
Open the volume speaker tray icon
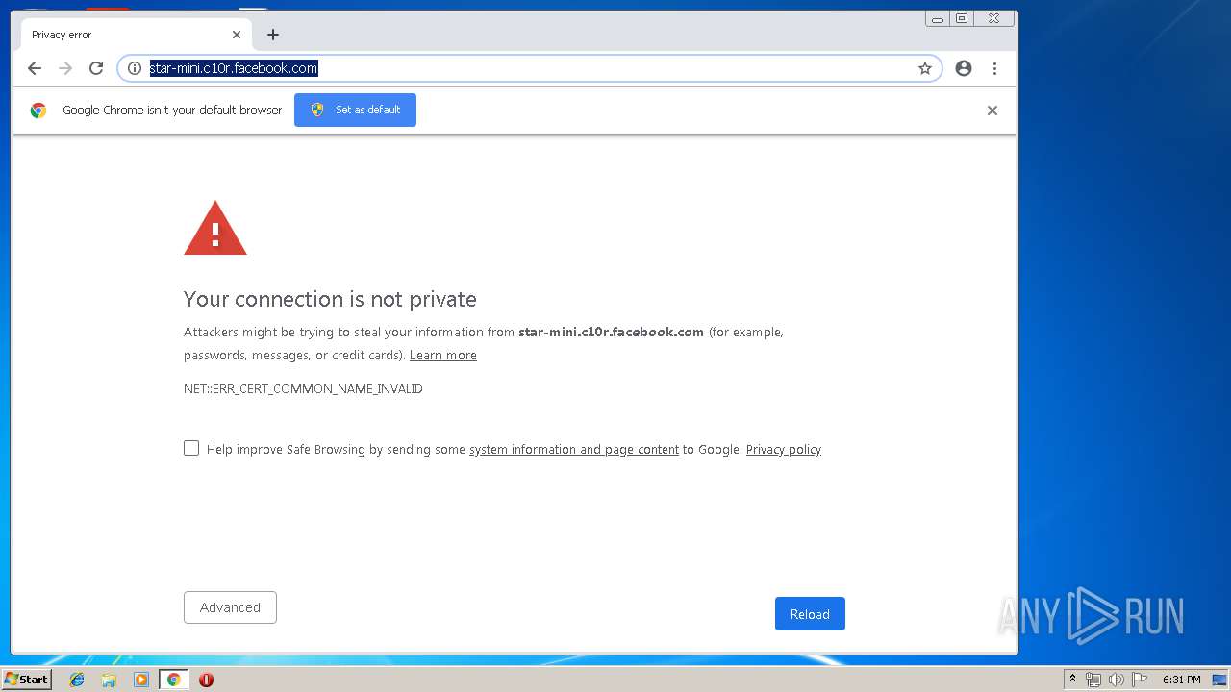click(1116, 680)
